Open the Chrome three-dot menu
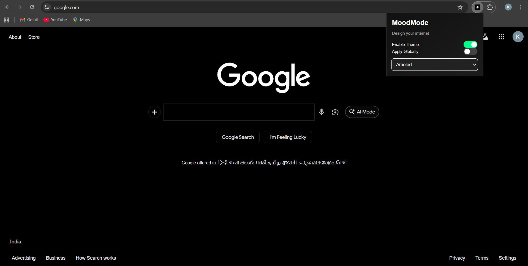Viewport: 528px width, 266px height. point(521,7)
